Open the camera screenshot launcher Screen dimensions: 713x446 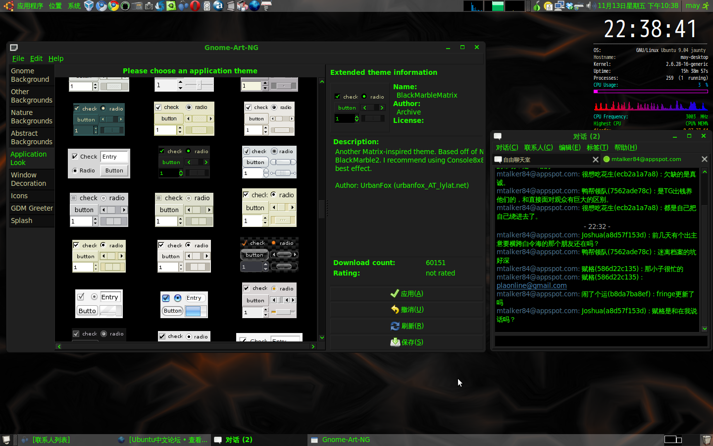(x=149, y=6)
